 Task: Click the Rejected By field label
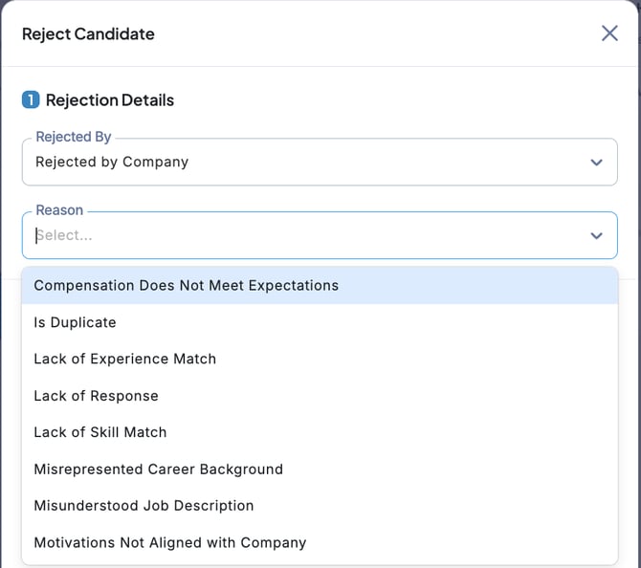74,137
